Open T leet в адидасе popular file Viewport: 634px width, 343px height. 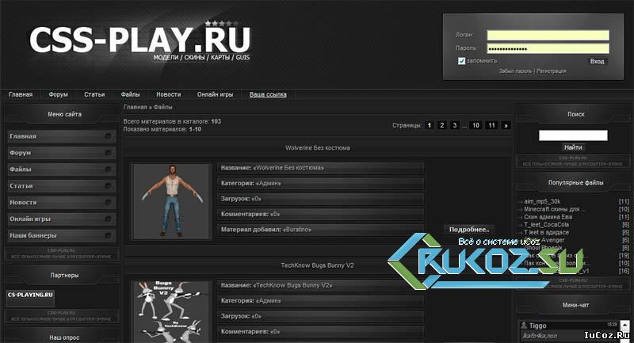546,232
